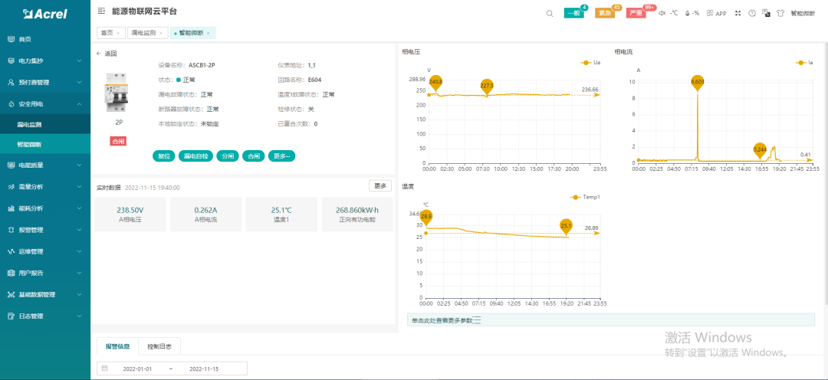Click the end date 2022-11-15 field
Image resolution: width=828 pixels, height=380 pixels.
tap(204, 369)
